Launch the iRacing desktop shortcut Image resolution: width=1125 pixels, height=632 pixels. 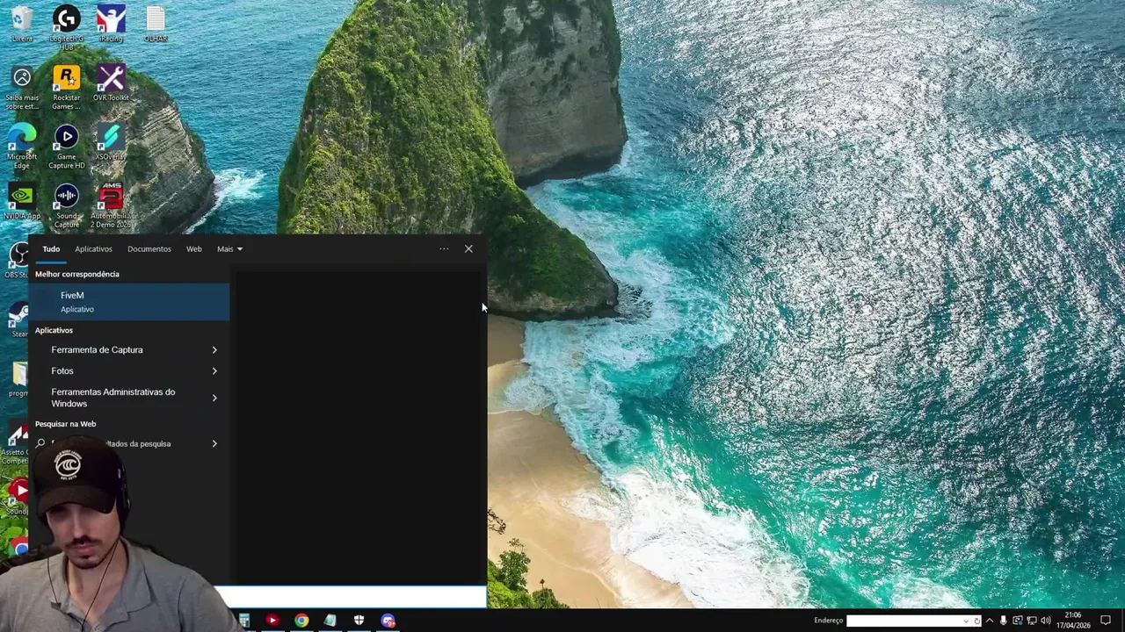[111, 24]
